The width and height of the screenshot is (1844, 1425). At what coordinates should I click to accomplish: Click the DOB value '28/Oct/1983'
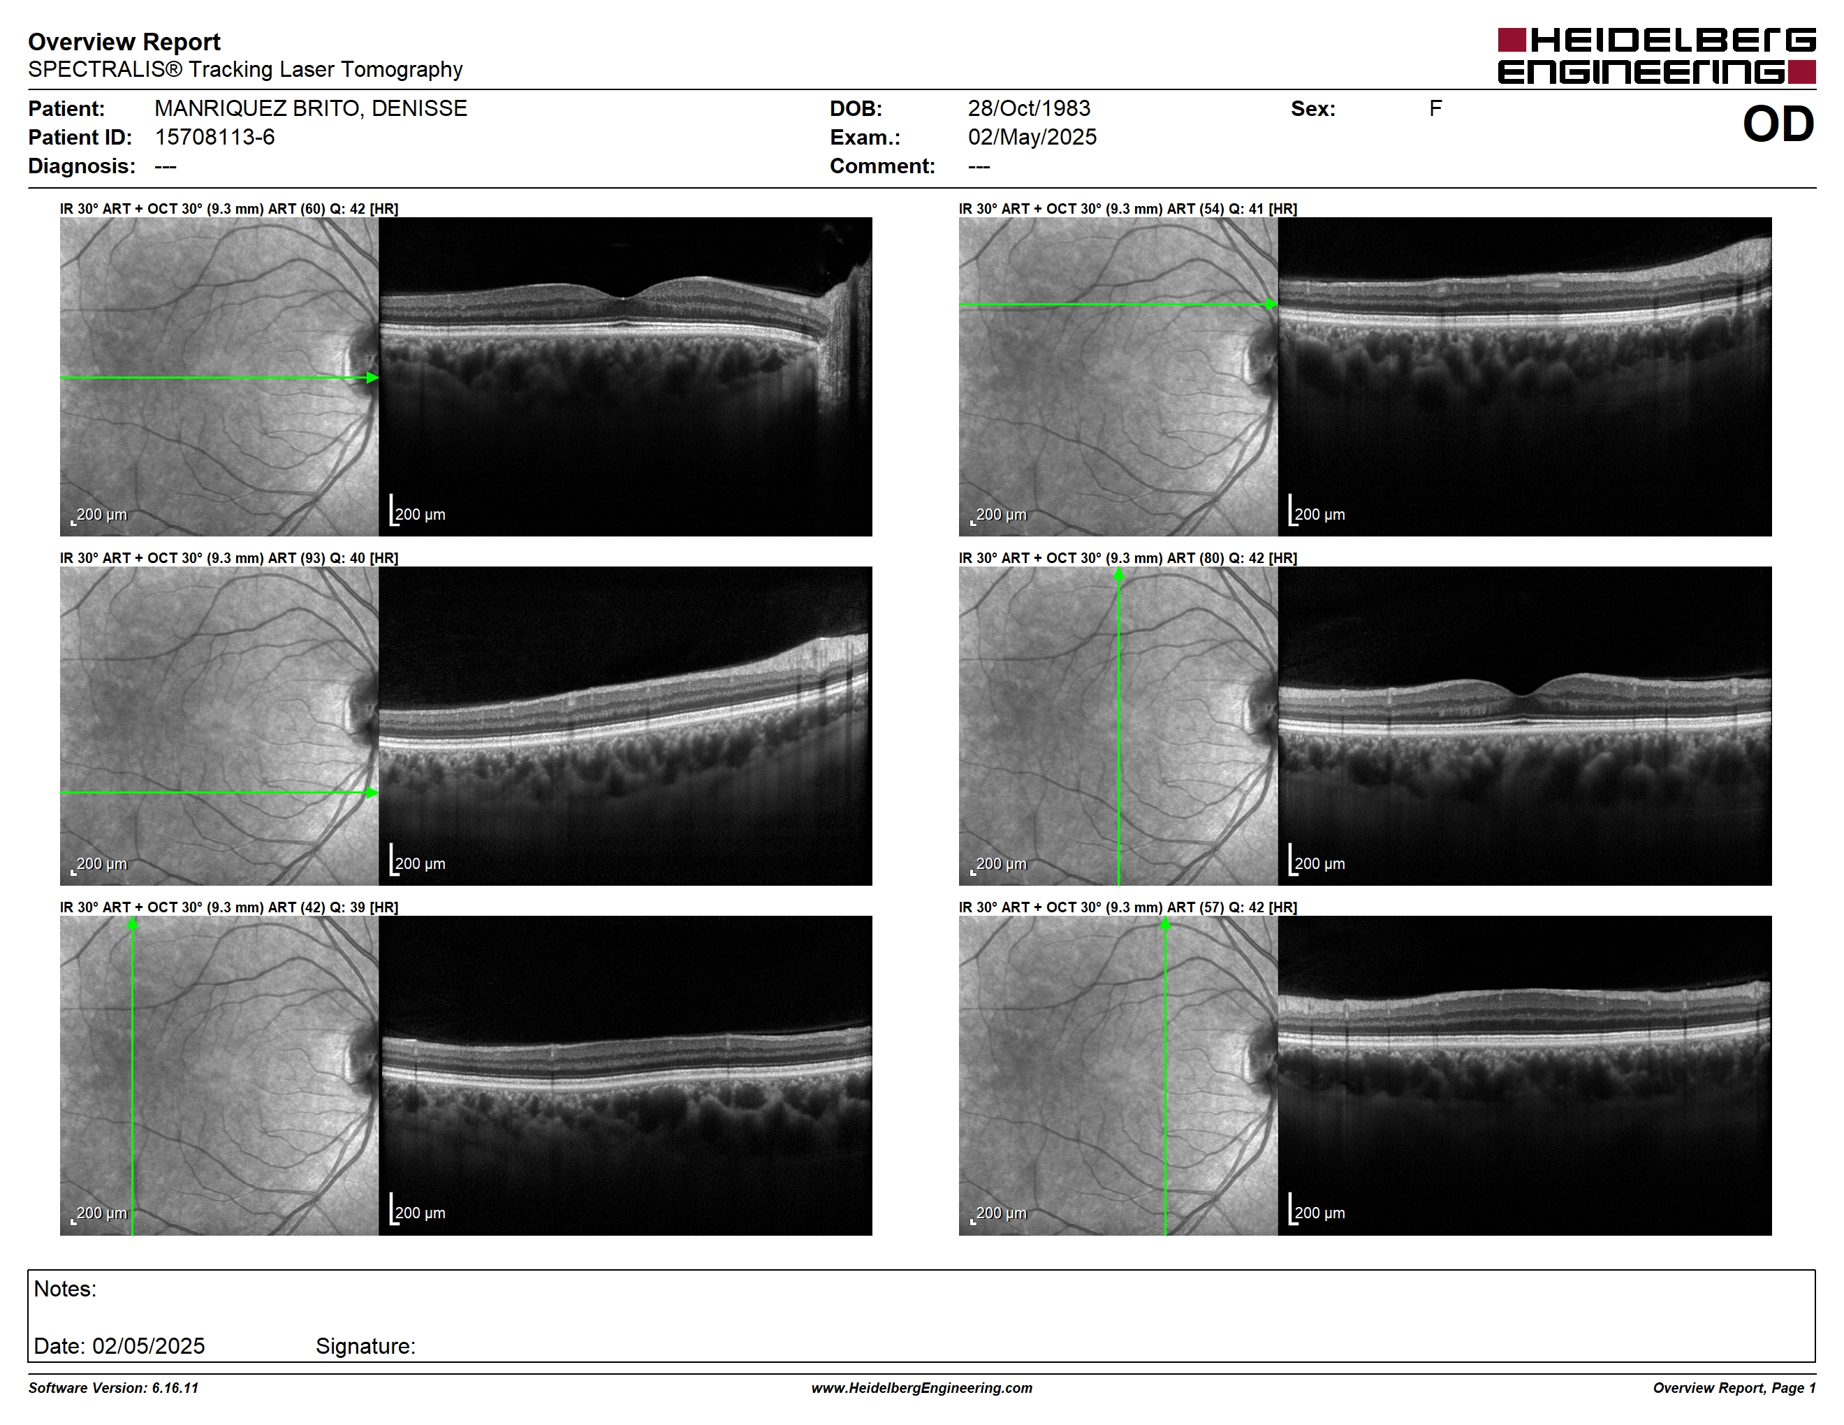[1028, 108]
